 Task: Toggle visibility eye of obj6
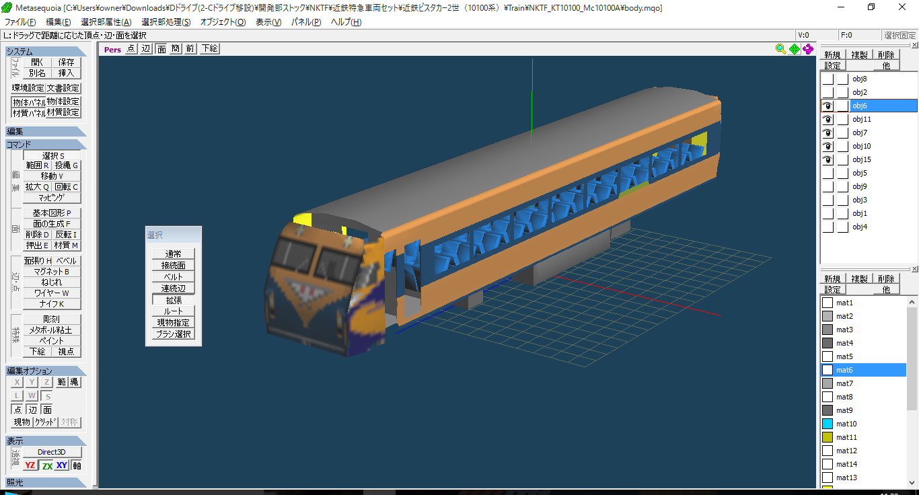828,106
